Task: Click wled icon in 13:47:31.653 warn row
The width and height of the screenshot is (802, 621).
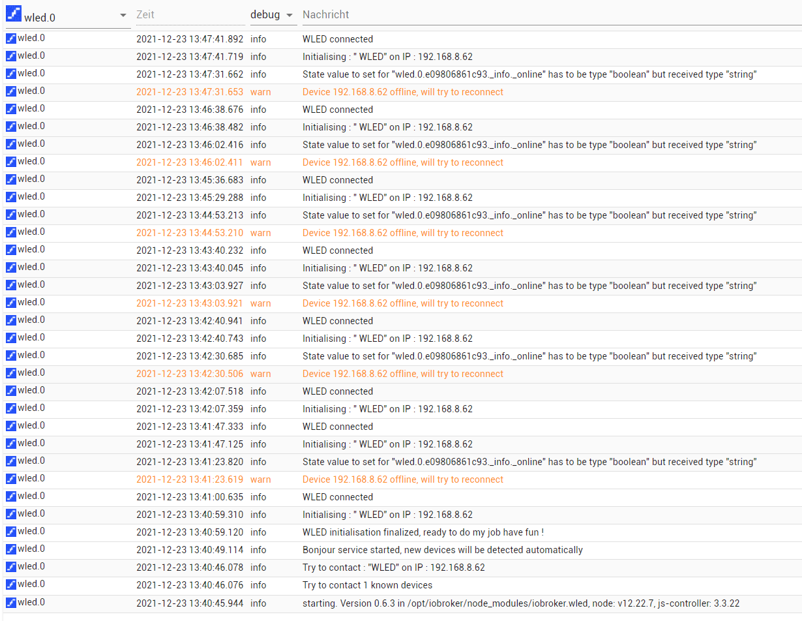Action: click(11, 91)
